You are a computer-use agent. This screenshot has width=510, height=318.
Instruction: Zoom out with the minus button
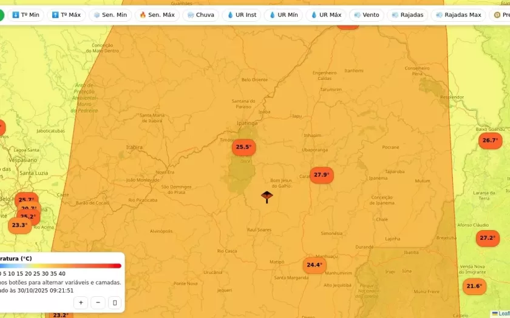98,302
